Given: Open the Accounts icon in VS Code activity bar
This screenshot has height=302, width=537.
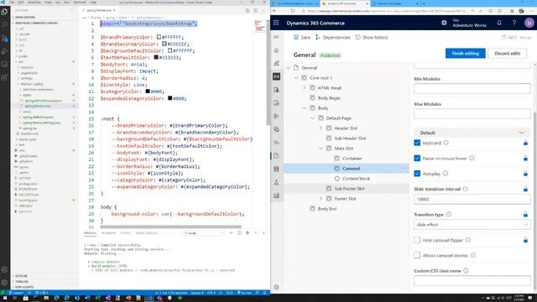Looking at the screenshot, I should [4, 270].
